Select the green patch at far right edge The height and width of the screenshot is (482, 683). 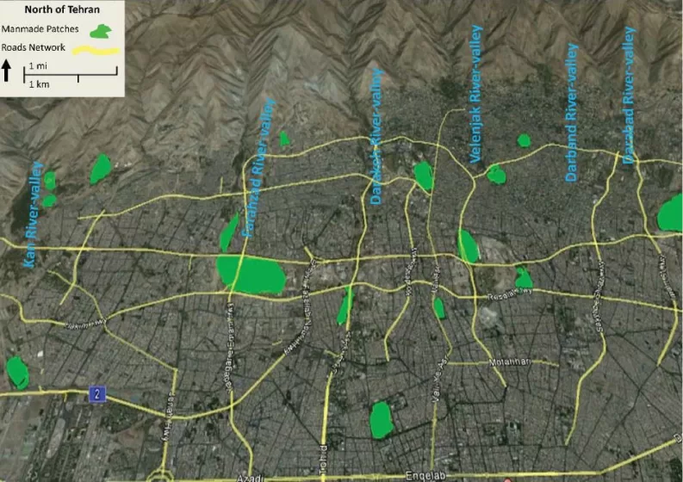pos(671,213)
